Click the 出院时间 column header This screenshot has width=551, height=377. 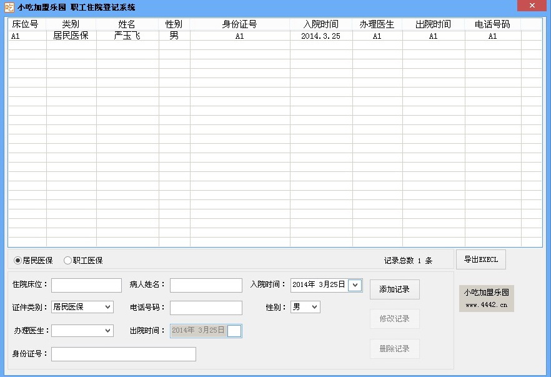coord(434,24)
